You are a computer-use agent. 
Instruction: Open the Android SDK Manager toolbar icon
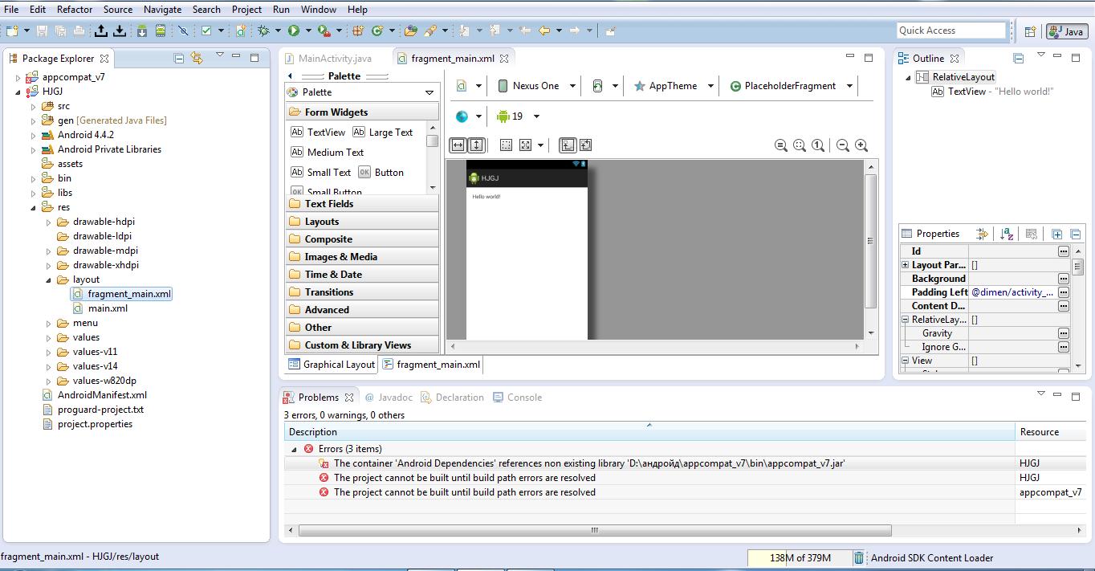142,31
